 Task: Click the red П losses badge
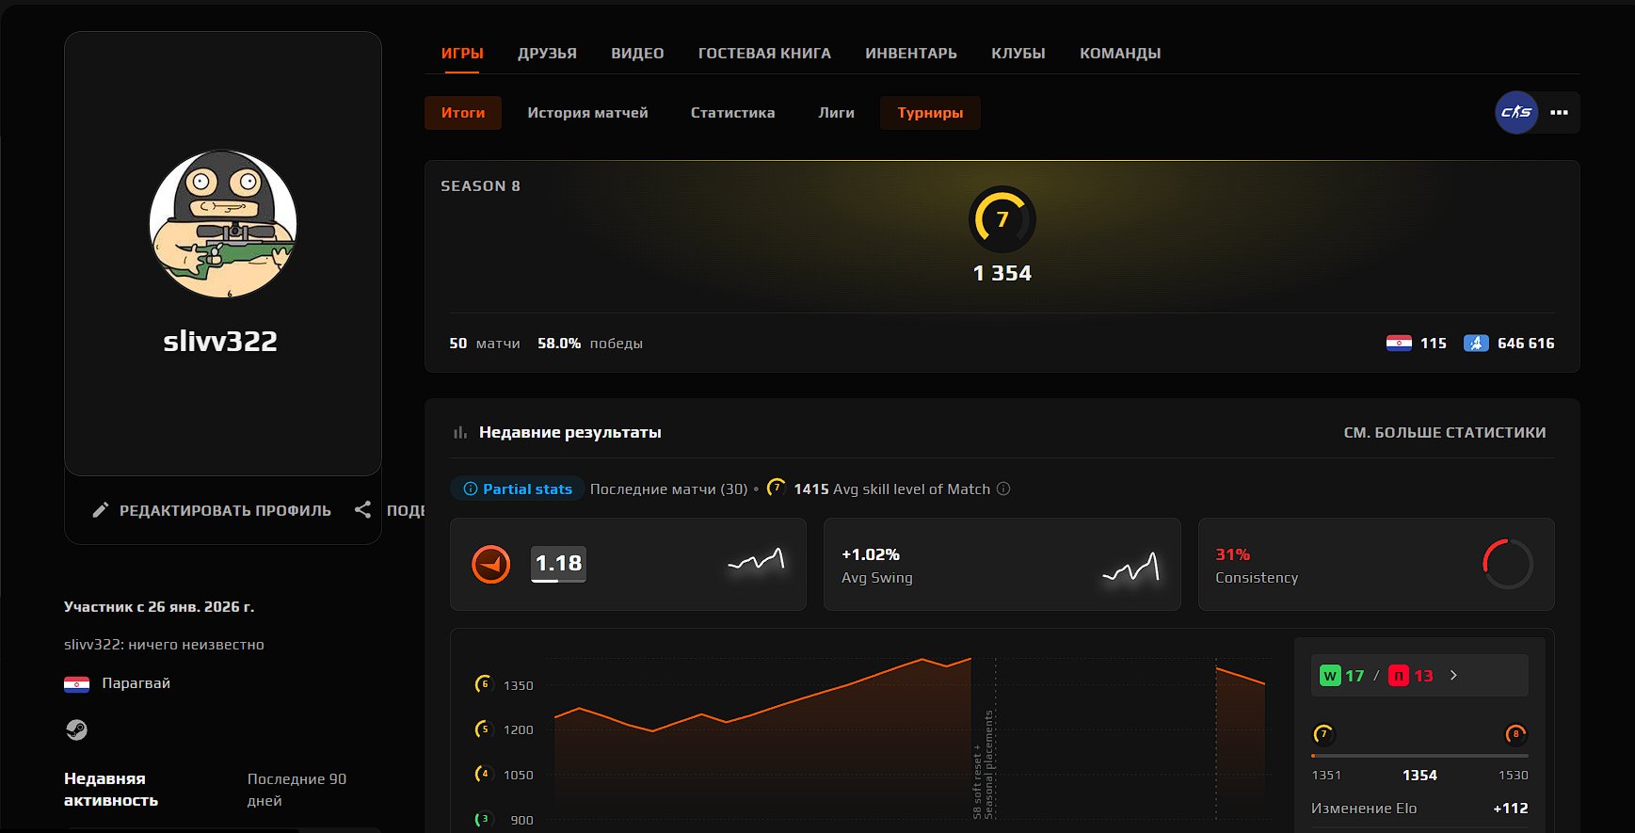[1399, 676]
